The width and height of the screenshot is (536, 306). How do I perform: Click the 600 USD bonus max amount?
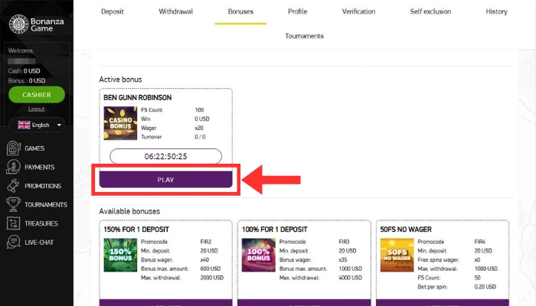(x=211, y=269)
